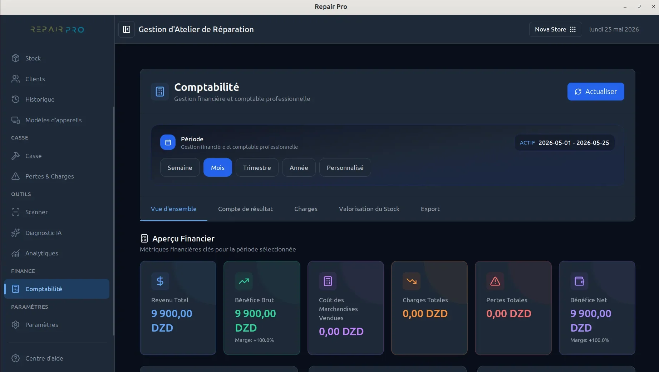659x372 pixels.
Task: Click the grid dots icon next to Nova Store
Action: [573, 29]
